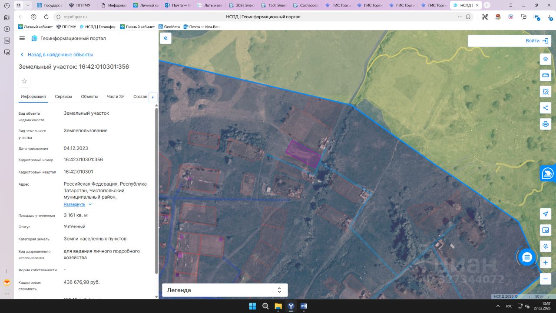This screenshot has height=313, width=556.
Task: Select the status value Учтенный
Action: [75, 226]
